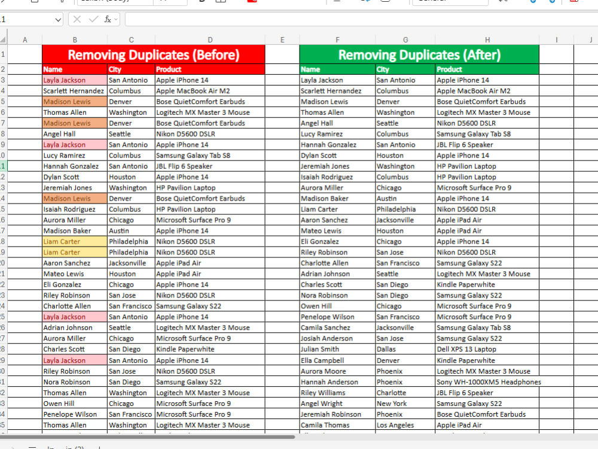Select the 'Angel Wright' cell
This screenshot has height=449, width=598.
pos(337,403)
